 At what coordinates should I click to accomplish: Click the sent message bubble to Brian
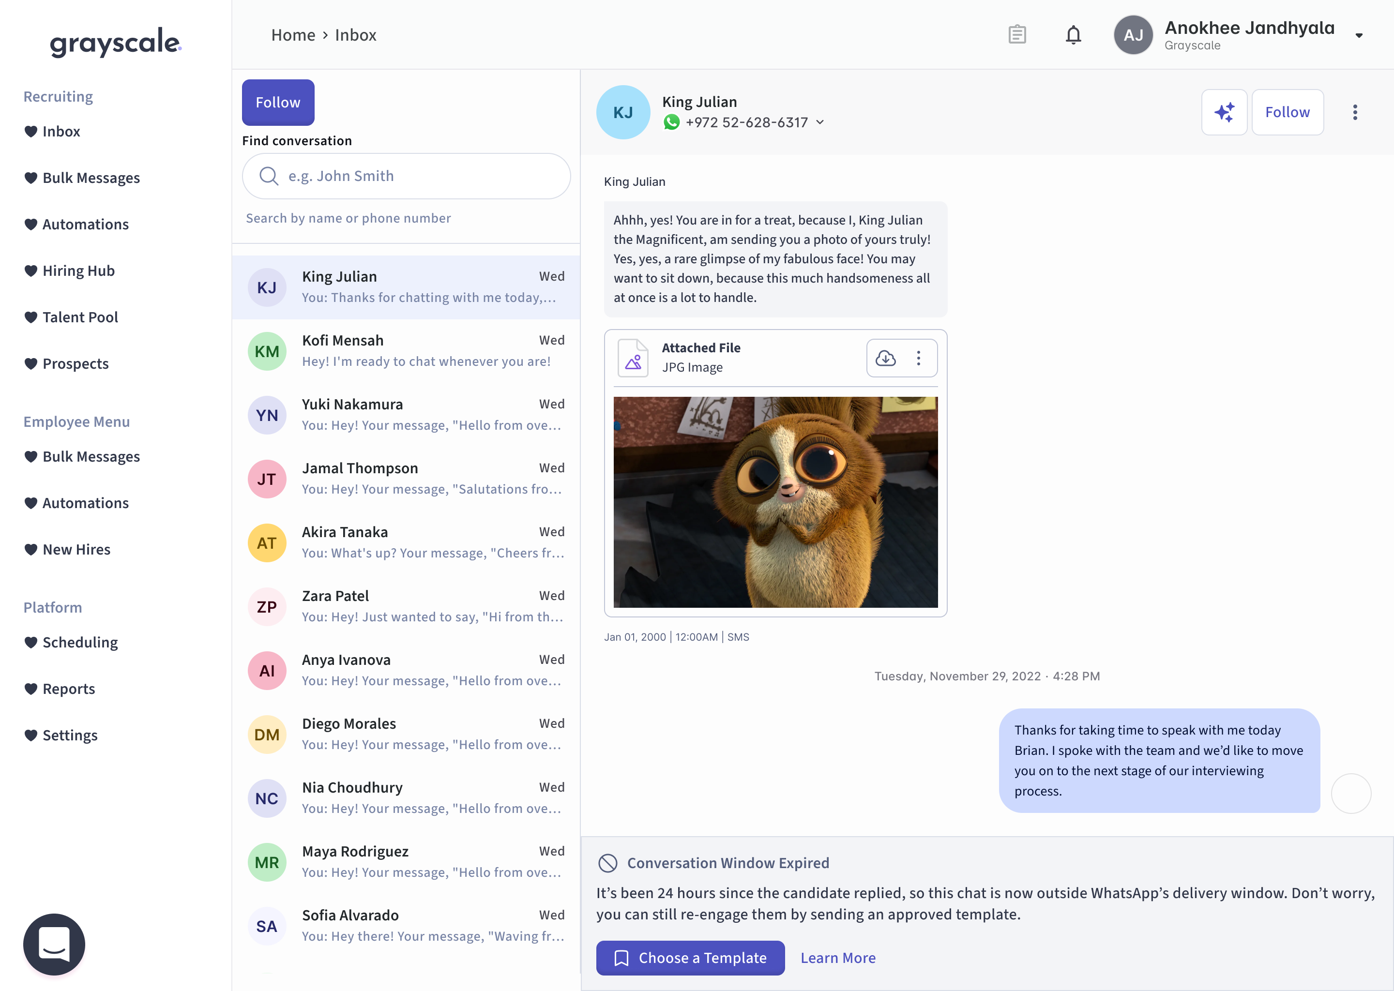click(1159, 760)
